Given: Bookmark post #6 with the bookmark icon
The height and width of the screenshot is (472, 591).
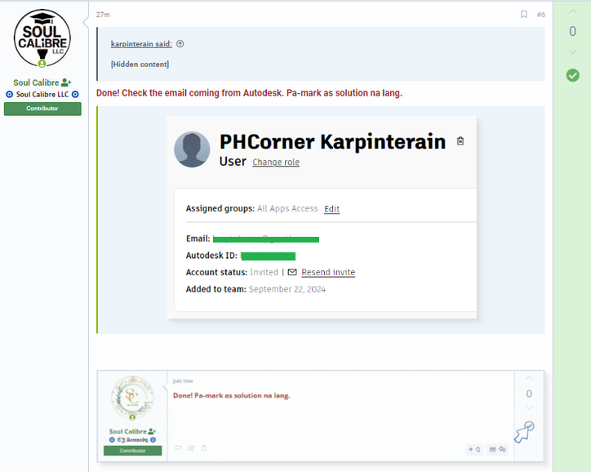Looking at the screenshot, I should tap(523, 15).
